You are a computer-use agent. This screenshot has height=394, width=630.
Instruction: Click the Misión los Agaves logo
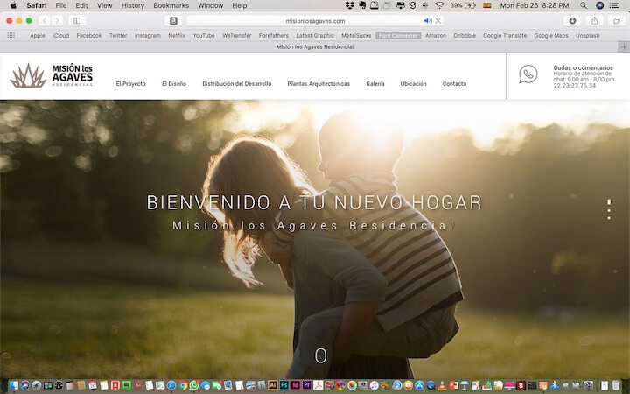(51, 76)
